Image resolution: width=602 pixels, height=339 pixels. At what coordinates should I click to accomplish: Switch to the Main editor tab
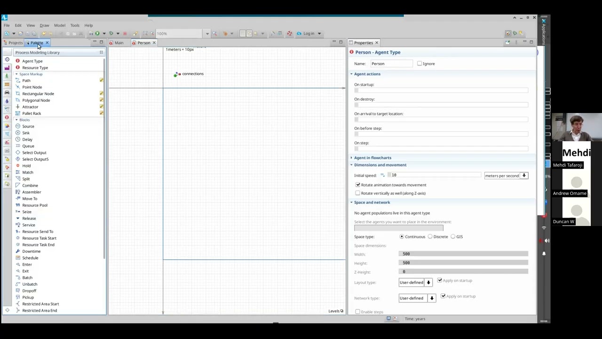pos(117,43)
